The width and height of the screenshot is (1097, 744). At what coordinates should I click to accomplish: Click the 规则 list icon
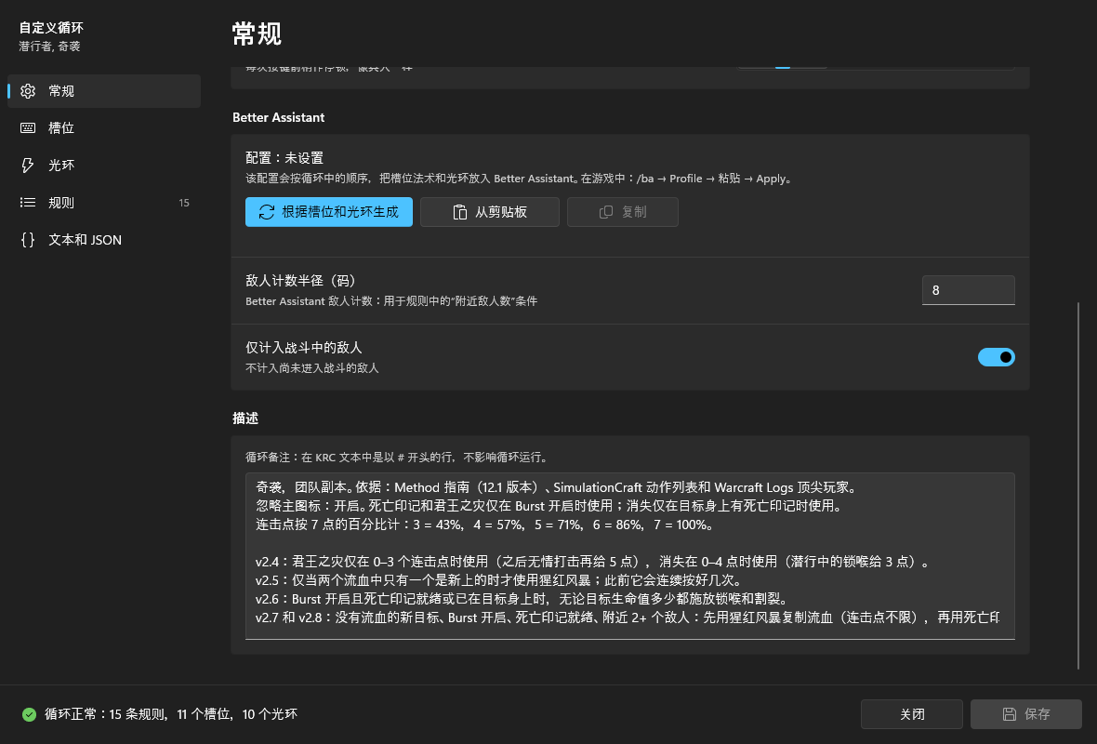[x=28, y=202]
